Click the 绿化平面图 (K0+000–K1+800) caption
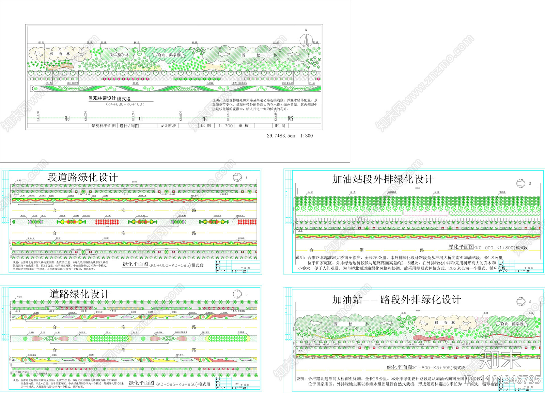Image resolution: width=545 pixels, height=393 pixels. (x=488, y=247)
